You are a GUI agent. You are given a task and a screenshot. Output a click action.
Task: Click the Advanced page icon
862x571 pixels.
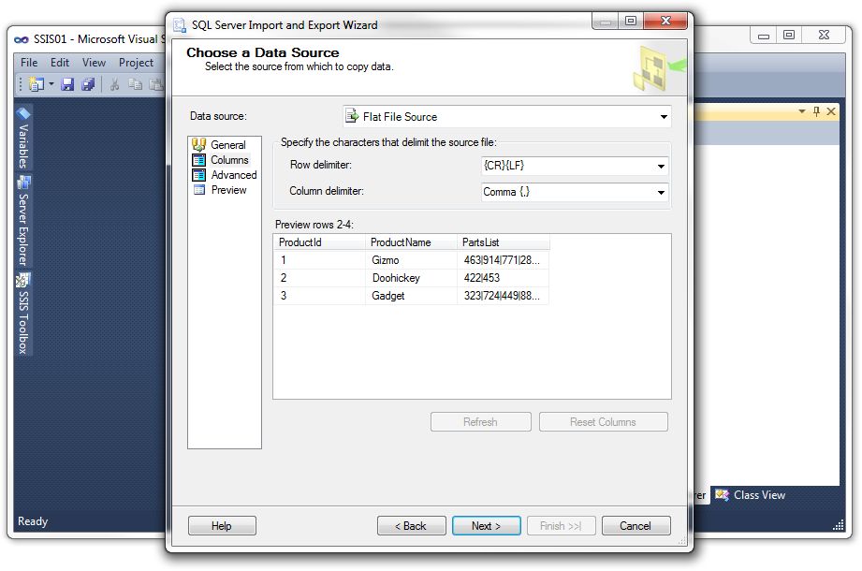tap(198, 175)
